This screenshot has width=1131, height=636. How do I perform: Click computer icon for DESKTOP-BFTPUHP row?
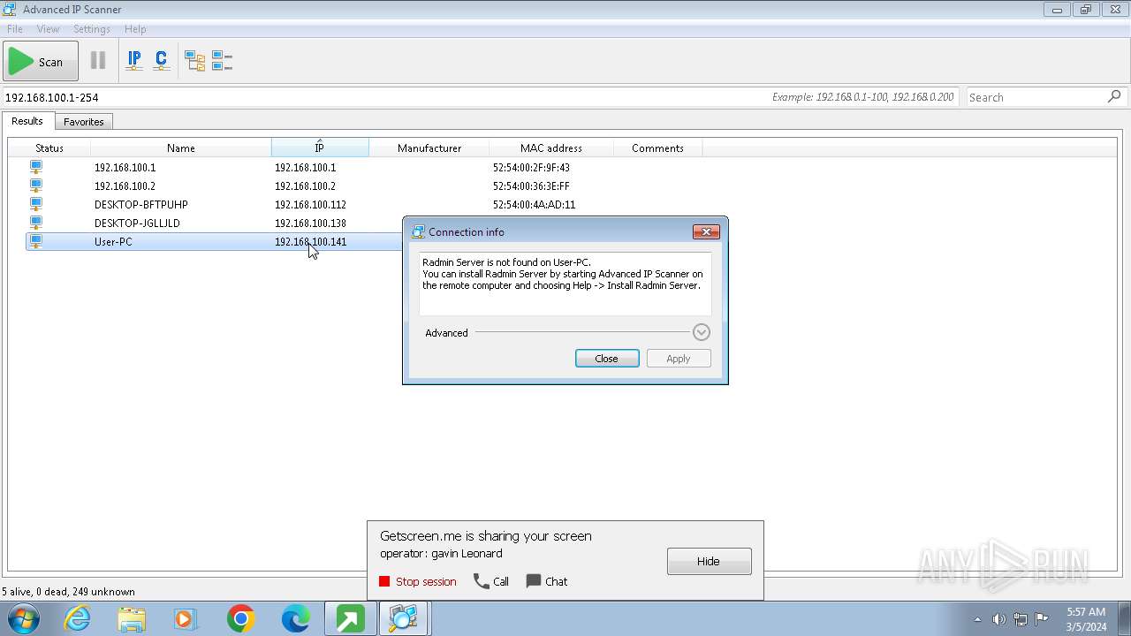tap(36, 204)
